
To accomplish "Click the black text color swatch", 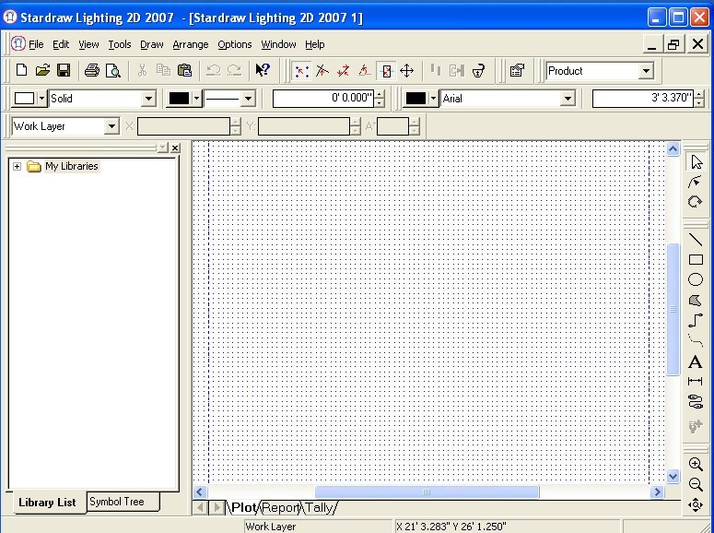I will (416, 99).
